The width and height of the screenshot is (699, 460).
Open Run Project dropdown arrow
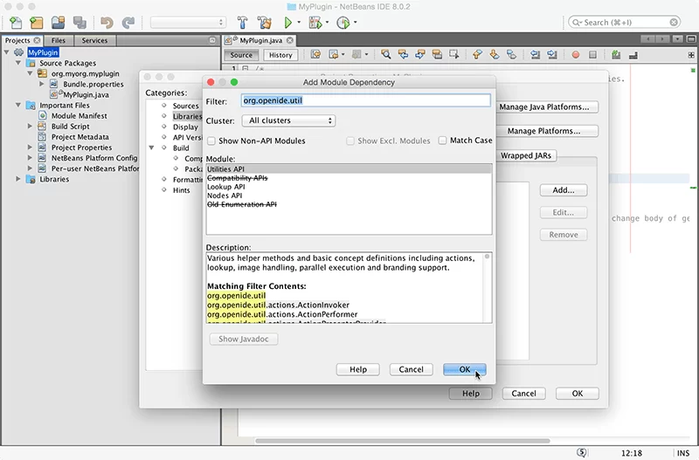(299, 23)
